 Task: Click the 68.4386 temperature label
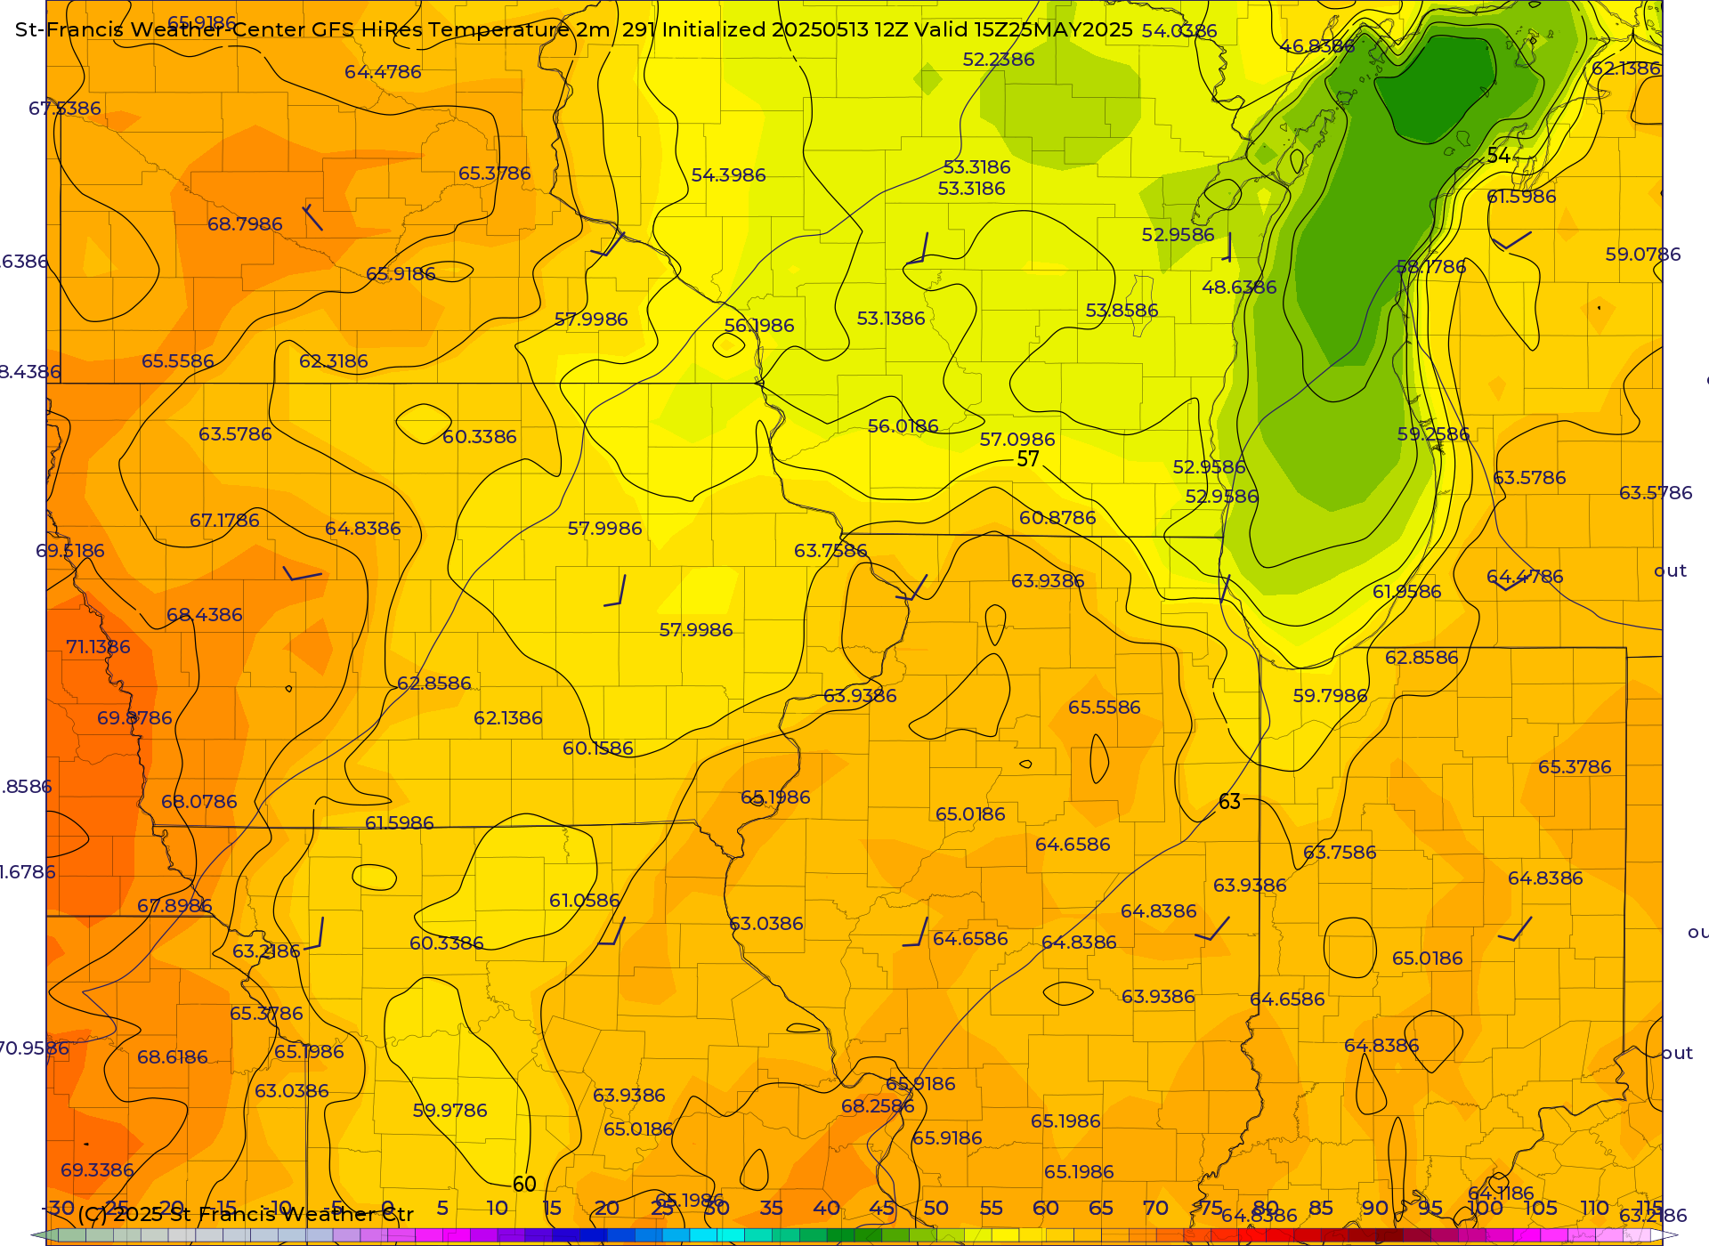pyautogui.click(x=205, y=615)
